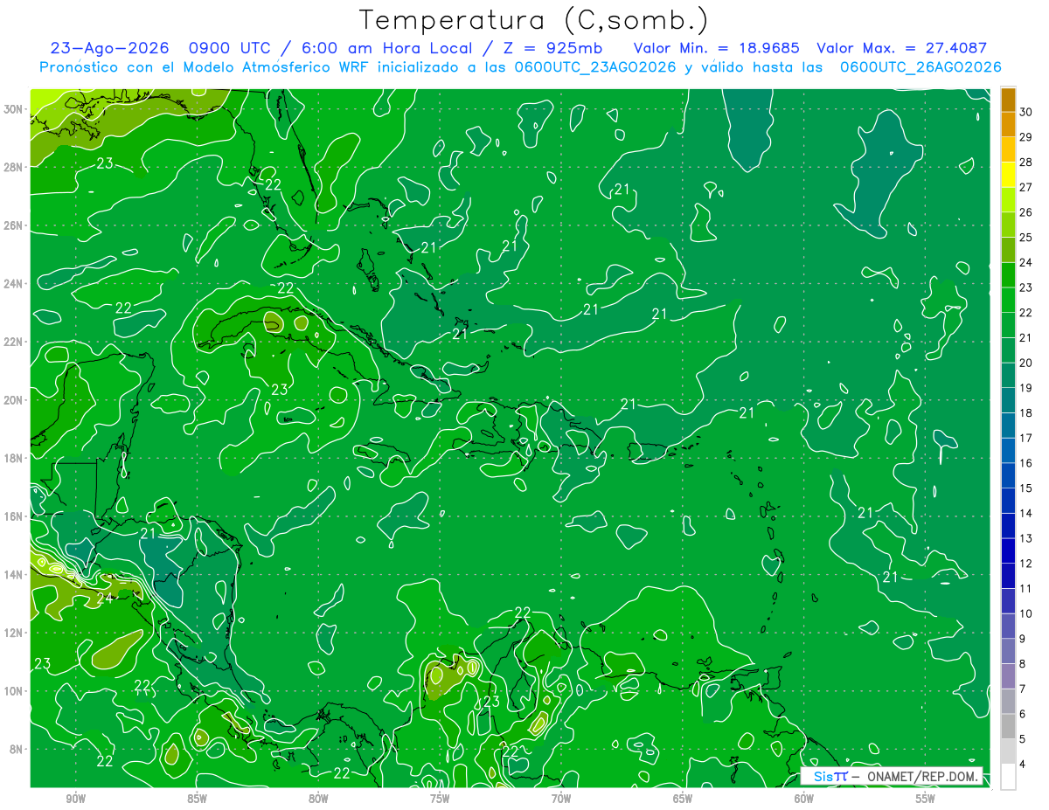Click the "30N" latitude axis label
1049x810 pixels.
[13, 109]
